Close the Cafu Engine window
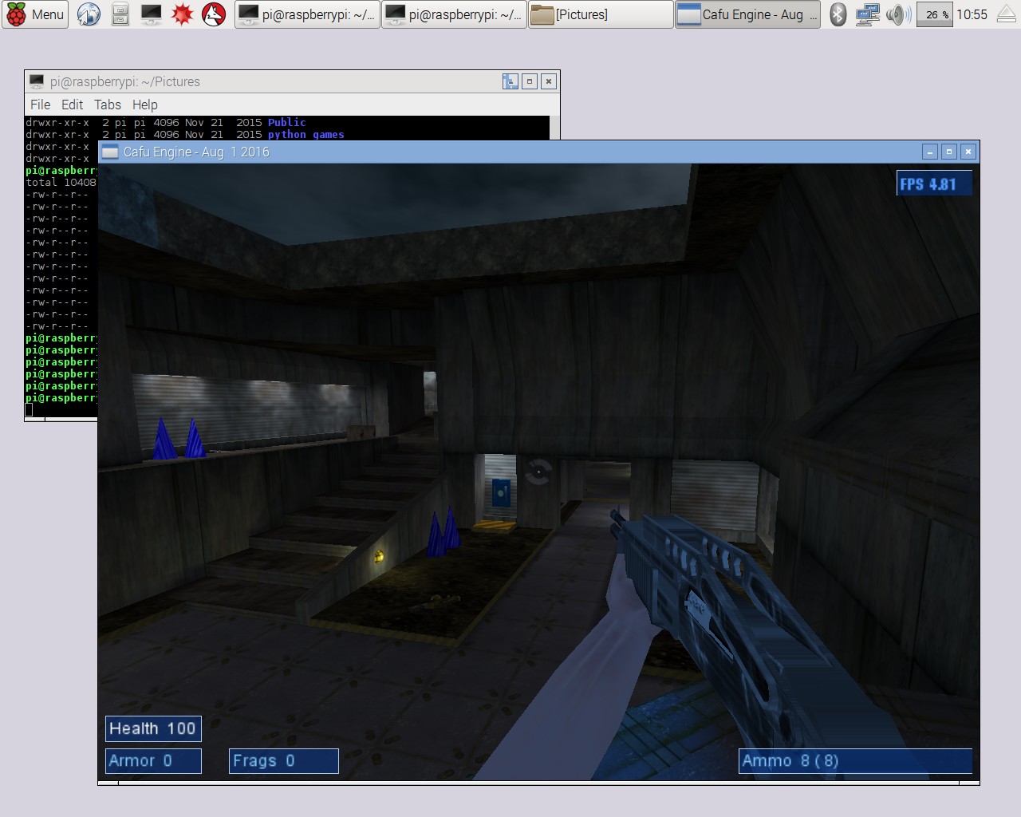The width and height of the screenshot is (1021, 817). point(968,152)
